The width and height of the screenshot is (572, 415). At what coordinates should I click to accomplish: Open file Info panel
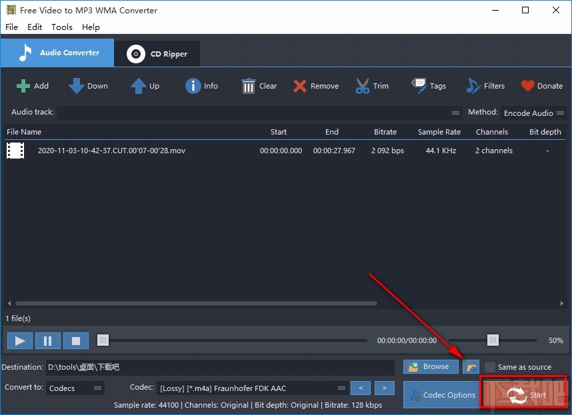pos(201,86)
